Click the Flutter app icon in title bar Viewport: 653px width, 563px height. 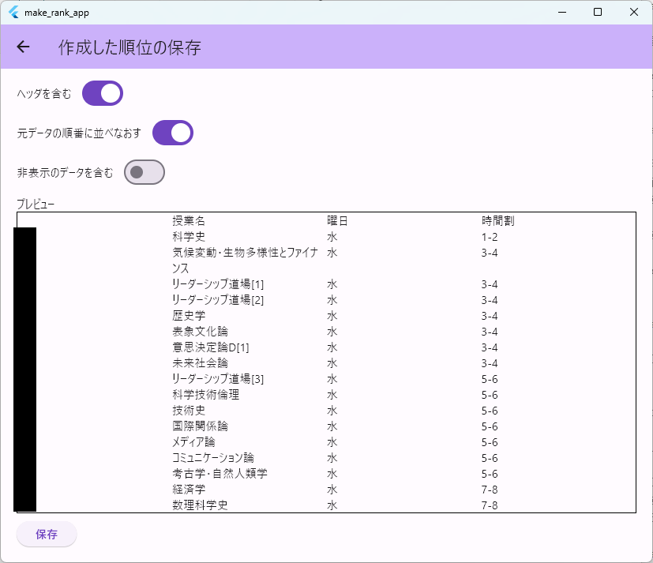point(13,12)
